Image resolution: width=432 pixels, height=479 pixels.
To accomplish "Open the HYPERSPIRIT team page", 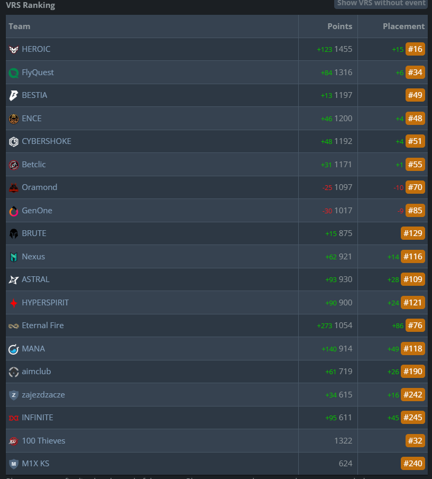I will (45, 303).
